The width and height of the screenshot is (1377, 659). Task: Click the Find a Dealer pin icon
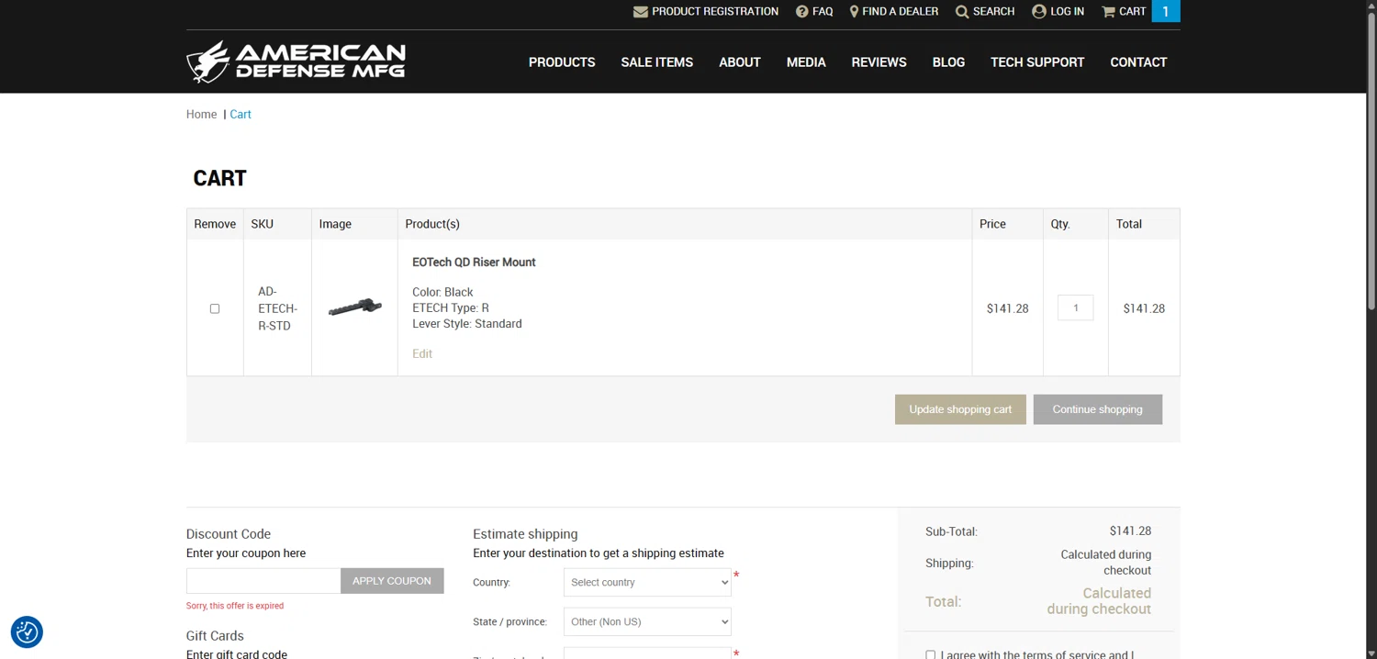tap(854, 12)
